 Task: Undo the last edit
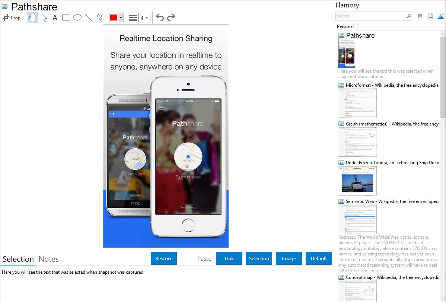(x=160, y=18)
